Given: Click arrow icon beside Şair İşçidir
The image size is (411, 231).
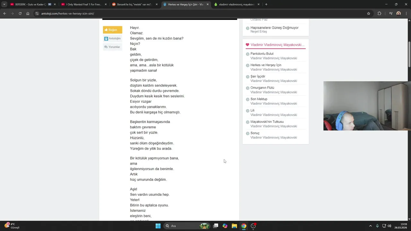Looking at the screenshot, I should [248, 77].
